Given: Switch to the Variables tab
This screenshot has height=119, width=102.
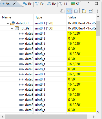Looking at the screenshot, I should click(x=8, y=4).
